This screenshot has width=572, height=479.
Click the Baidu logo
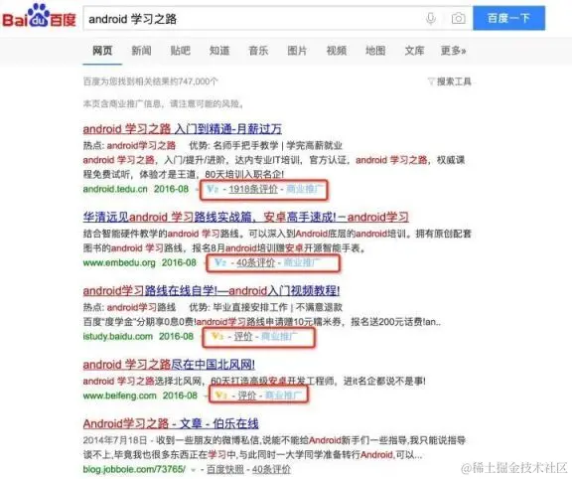39,17
